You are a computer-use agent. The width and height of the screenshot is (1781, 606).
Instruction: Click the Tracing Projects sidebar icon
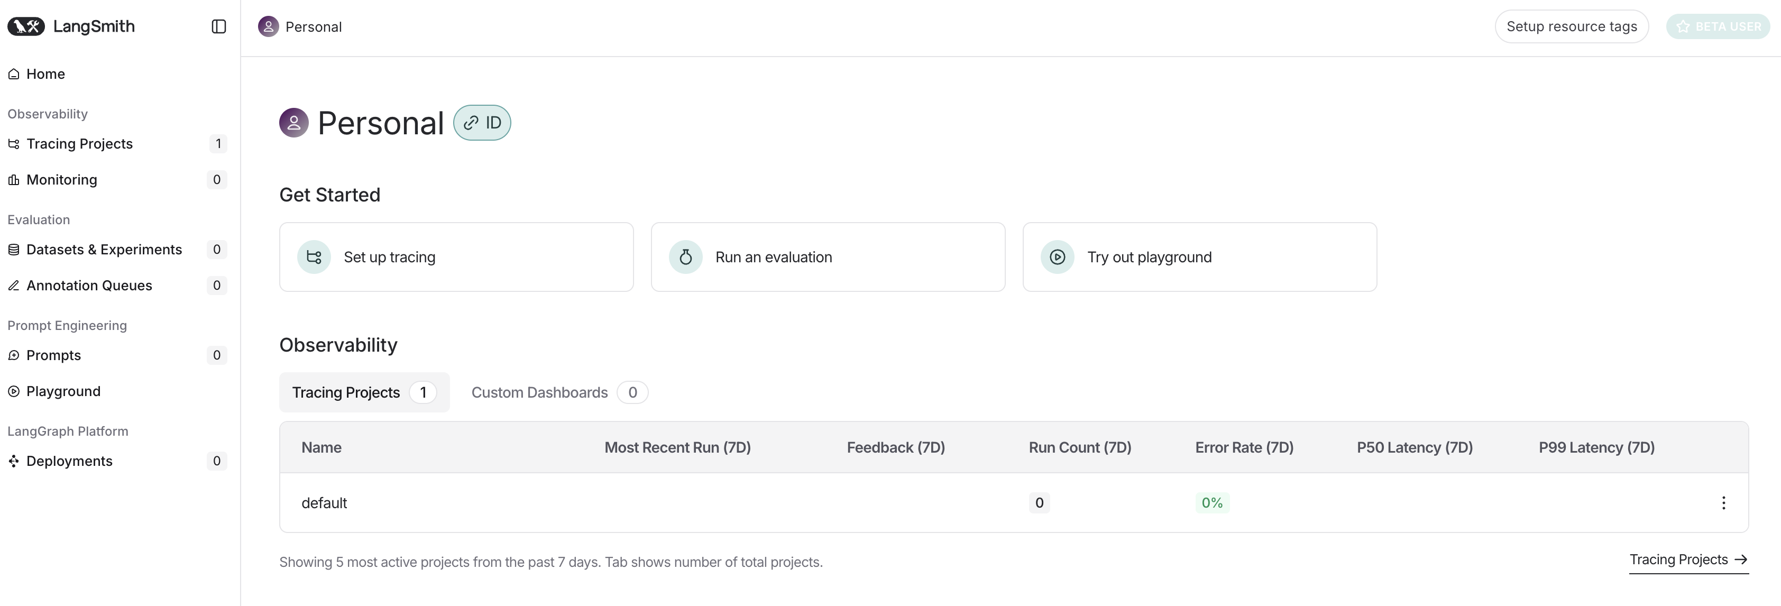click(14, 144)
